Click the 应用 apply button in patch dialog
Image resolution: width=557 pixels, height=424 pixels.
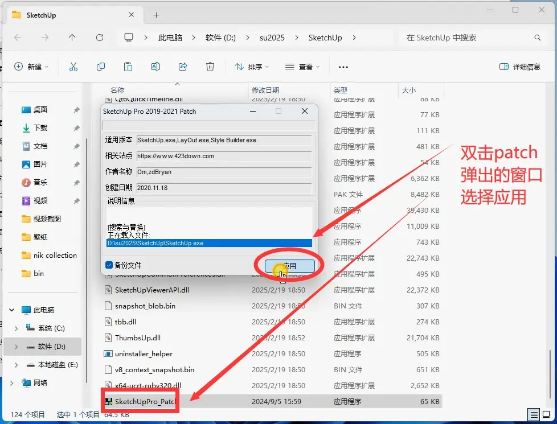tap(289, 266)
